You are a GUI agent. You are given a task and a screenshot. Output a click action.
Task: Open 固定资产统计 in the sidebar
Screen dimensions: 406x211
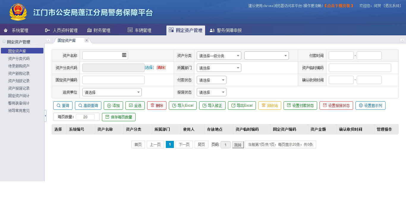(19, 96)
